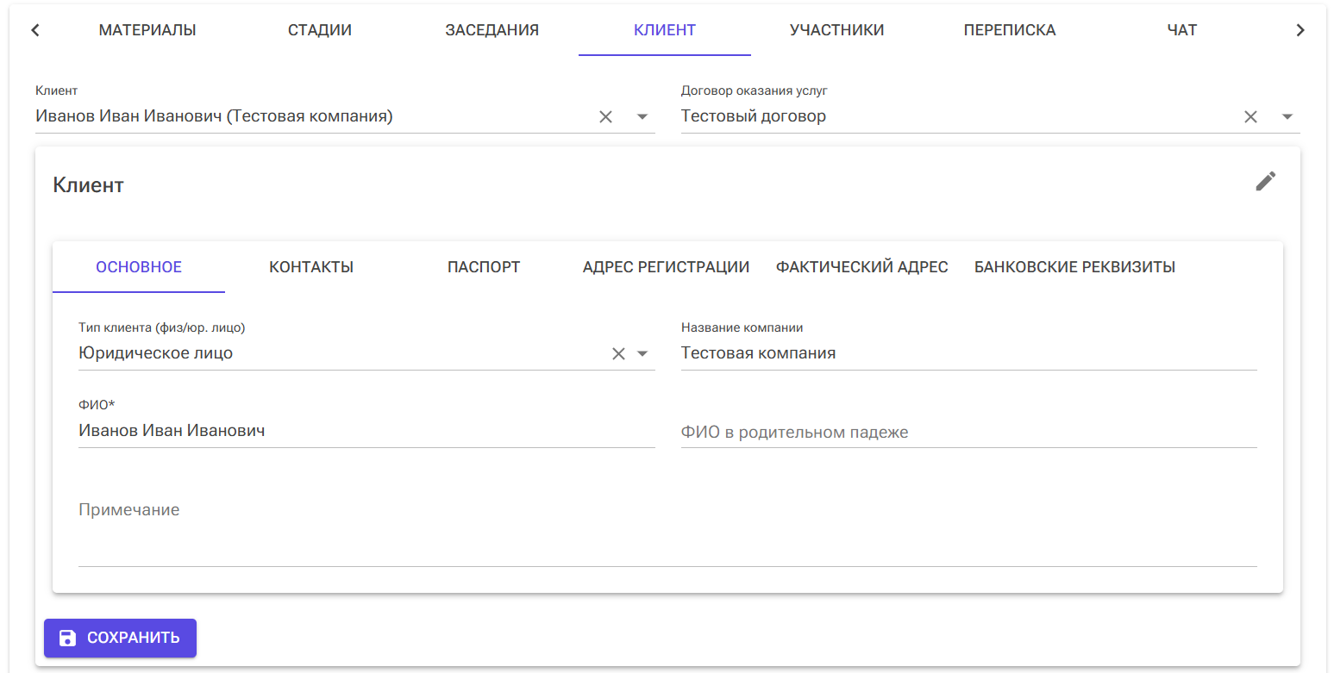Switch to the ПАСПОРТ sub-tab
Image resolution: width=1340 pixels, height=673 pixels.
(x=484, y=267)
